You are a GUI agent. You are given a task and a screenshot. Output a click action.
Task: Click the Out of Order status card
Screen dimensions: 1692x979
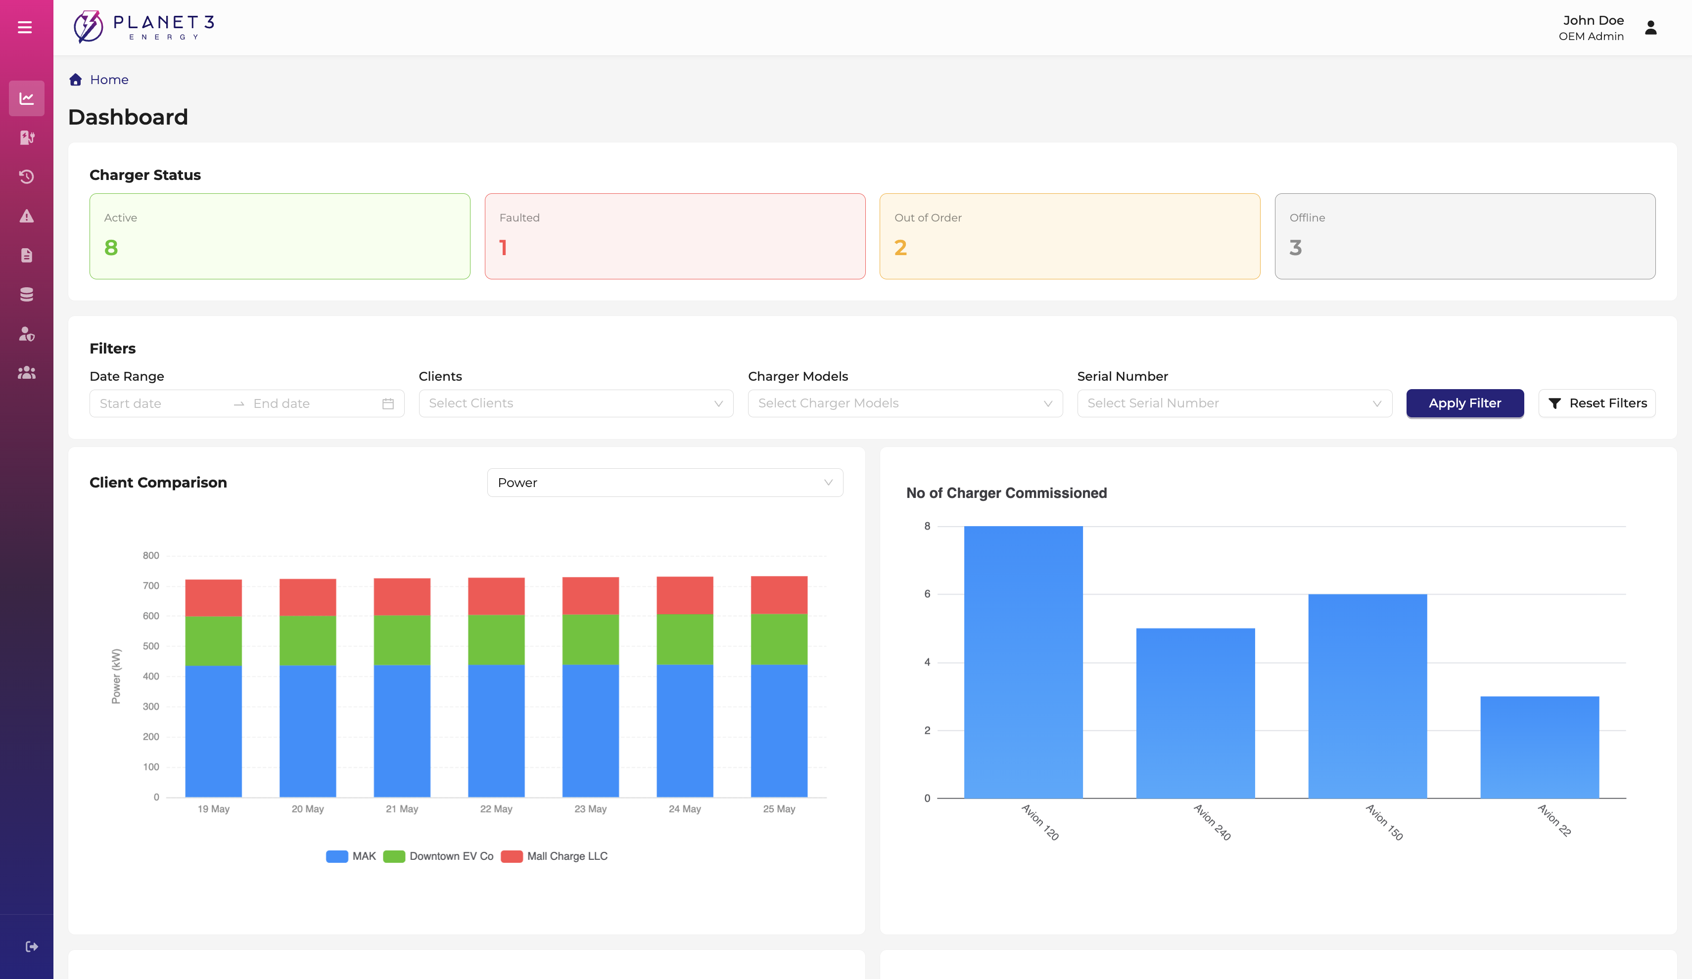tap(1070, 236)
